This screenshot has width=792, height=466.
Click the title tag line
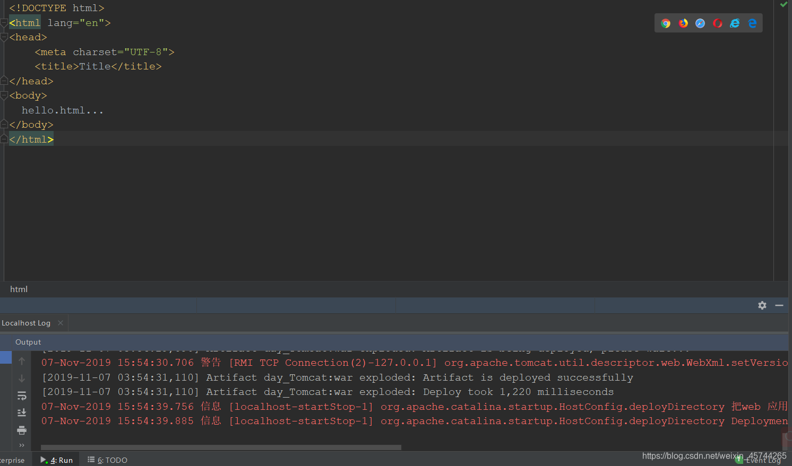click(x=98, y=66)
